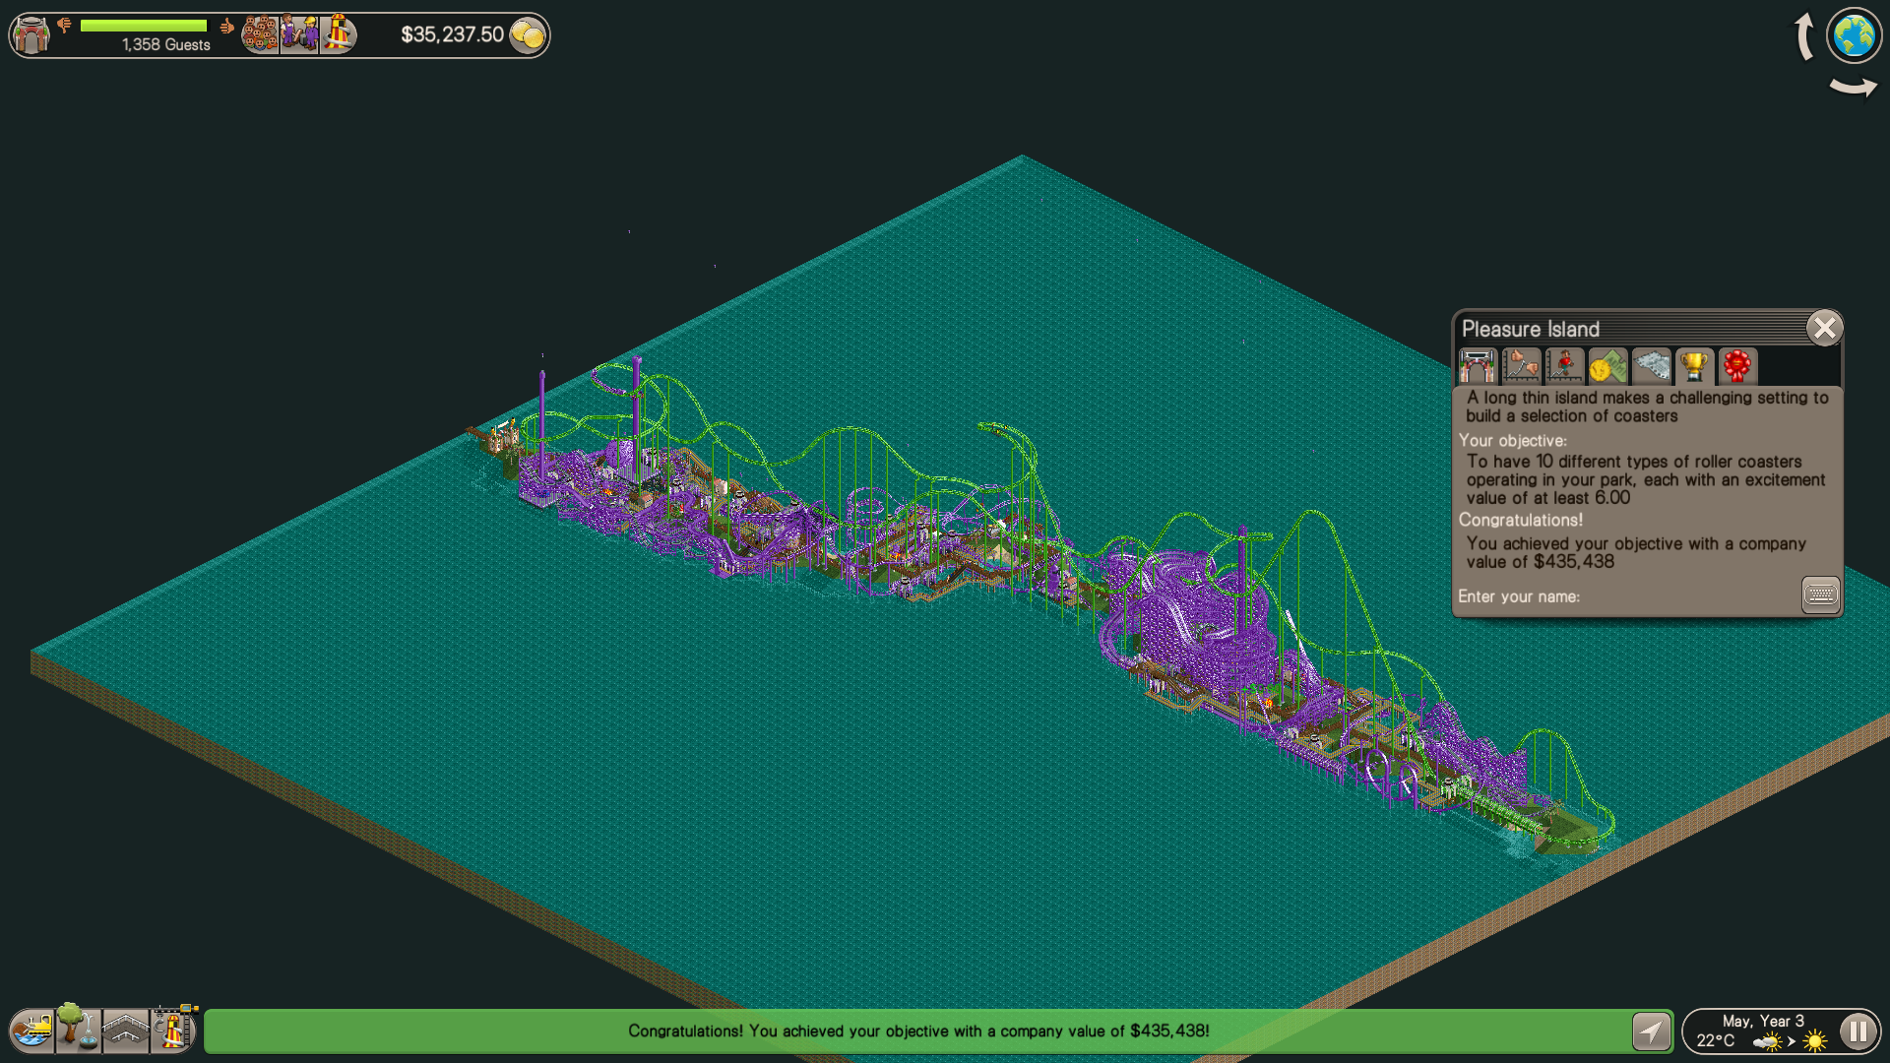This screenshot has height=1063, width=1890.
Task: Open new ride construction crane tool
Action: click(174, 1030)
